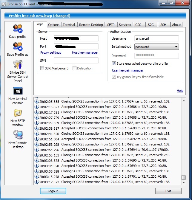Click the Password input field

(x=156, y=56)
